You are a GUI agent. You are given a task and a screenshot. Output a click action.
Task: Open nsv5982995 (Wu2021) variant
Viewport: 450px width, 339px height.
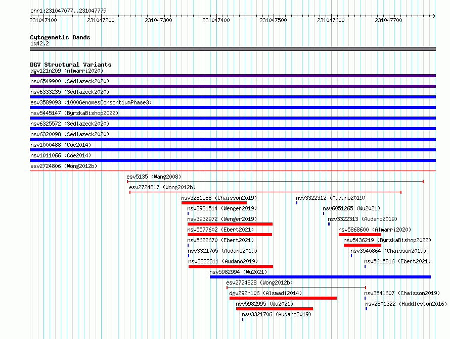264,304
